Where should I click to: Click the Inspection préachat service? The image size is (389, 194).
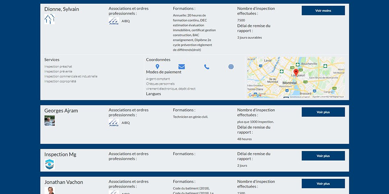point(58,67)
